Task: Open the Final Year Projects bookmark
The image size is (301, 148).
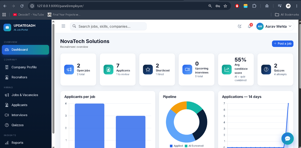Action: [x=64, y=15]
